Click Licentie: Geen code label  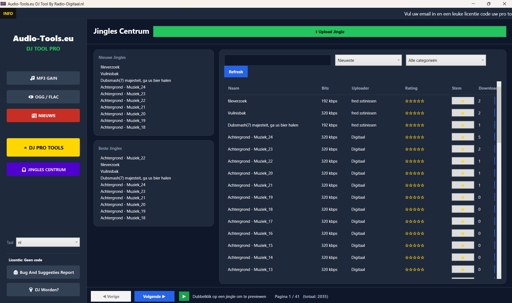coord(25,260)
